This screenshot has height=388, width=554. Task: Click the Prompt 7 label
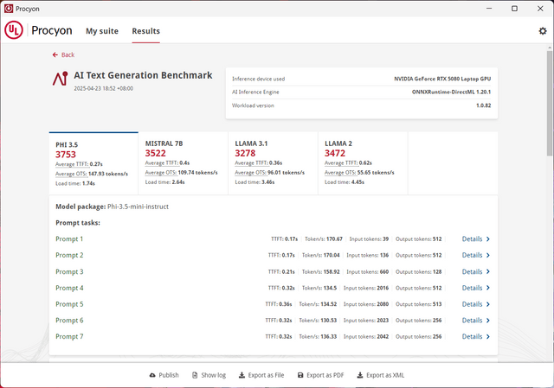69,336
